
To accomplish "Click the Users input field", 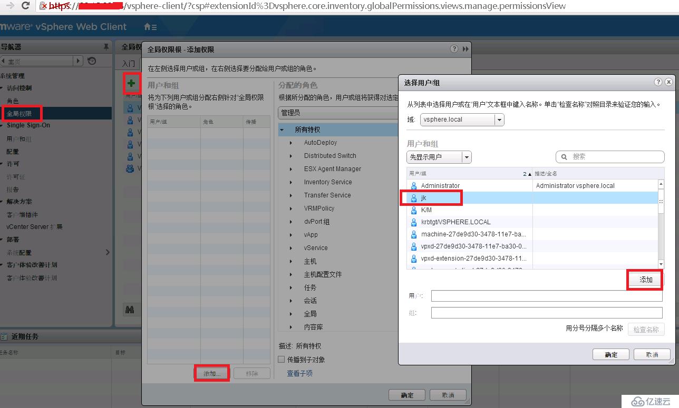I will click(x=547, y=296).
